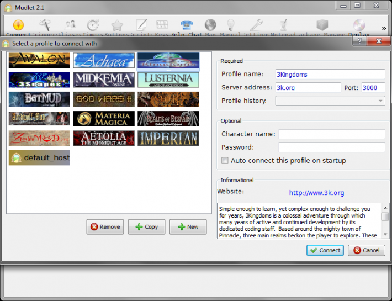This screenshot has height=301, width=392.
Task: Click the Cancel button
Action: tap(366, 250)
